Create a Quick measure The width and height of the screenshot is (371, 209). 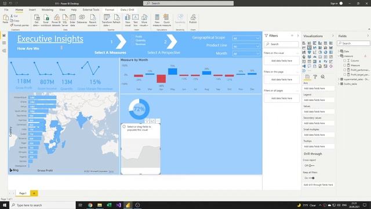point(166,20)
